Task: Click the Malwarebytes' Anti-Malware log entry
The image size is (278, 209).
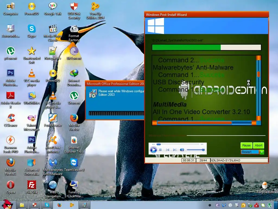Action: 193,67
